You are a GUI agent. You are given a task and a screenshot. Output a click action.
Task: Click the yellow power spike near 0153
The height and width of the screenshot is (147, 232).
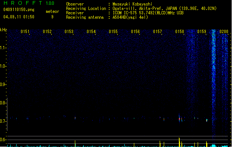(75, 144)
